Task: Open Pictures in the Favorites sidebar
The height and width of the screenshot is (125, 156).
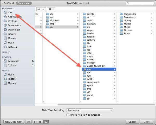Action: (10, 47)
